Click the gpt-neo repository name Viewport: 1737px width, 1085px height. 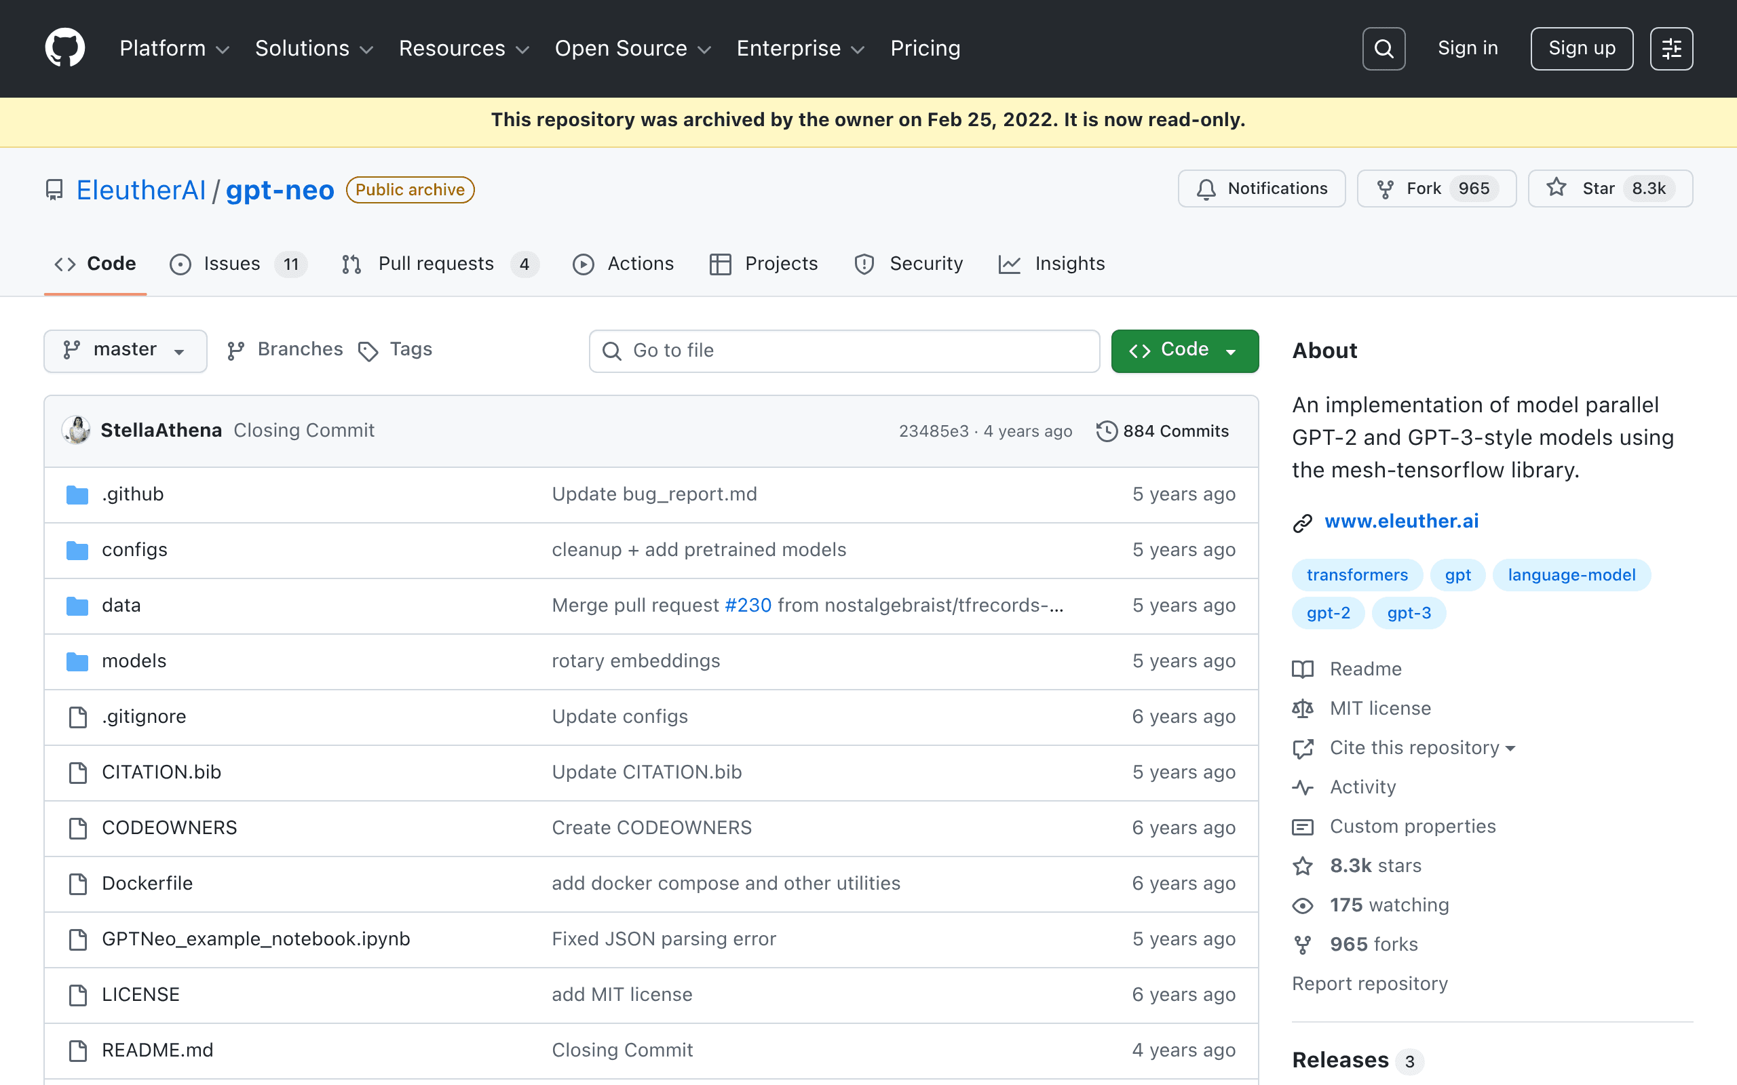point(280,190)
